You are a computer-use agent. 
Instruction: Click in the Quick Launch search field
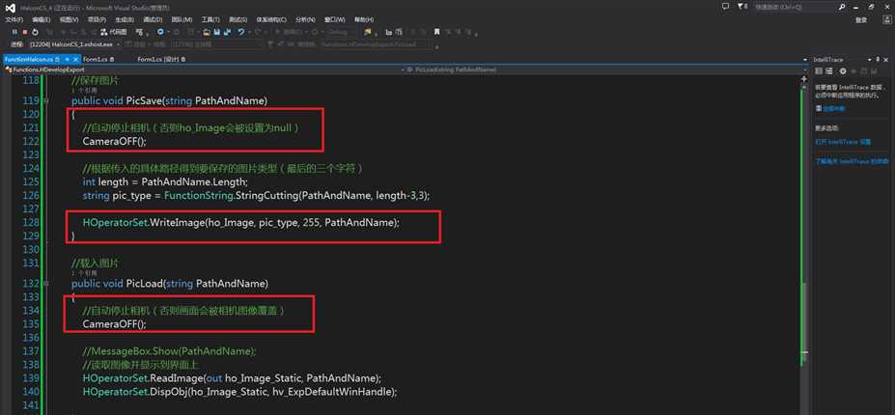coord(796,7)
